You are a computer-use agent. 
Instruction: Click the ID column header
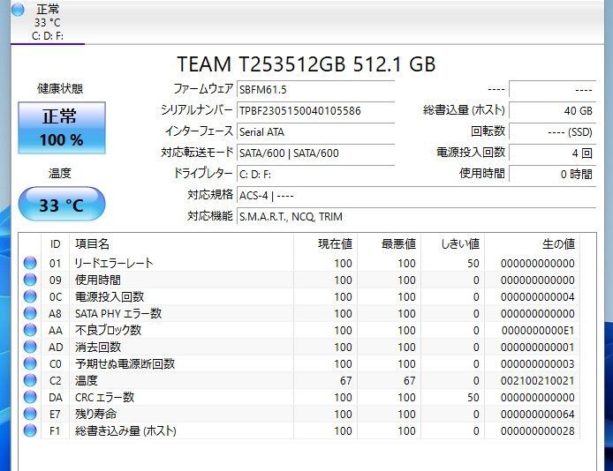point(55,244)
